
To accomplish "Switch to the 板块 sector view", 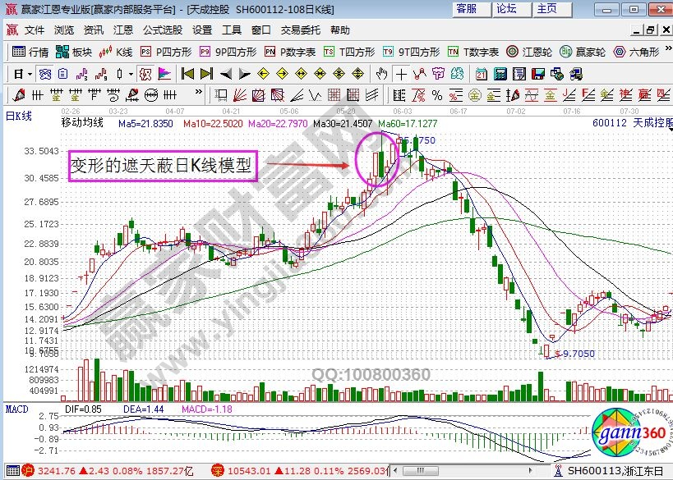I will 75,52.
